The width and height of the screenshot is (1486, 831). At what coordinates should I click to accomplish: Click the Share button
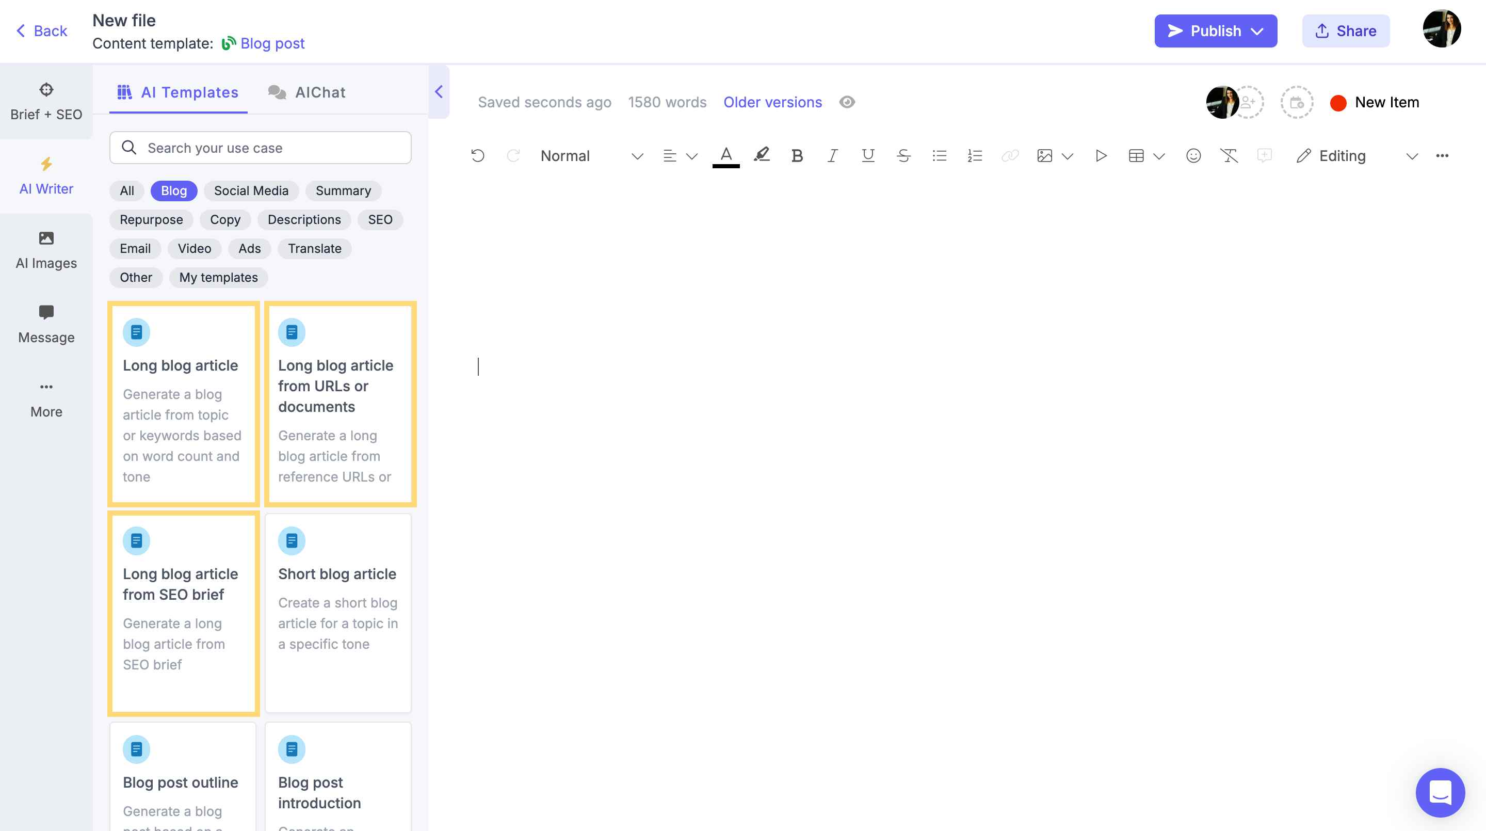[1345, 30]
